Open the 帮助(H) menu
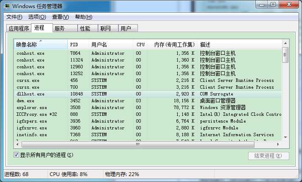Viewport: 302px width, 182px height. click(84, 17)
